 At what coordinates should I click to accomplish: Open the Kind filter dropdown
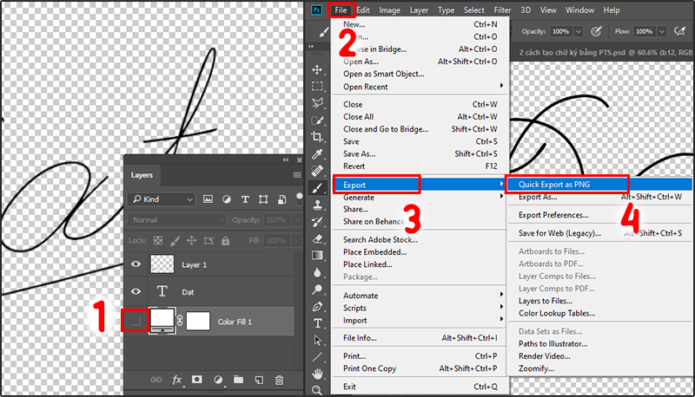pos(162,199)
